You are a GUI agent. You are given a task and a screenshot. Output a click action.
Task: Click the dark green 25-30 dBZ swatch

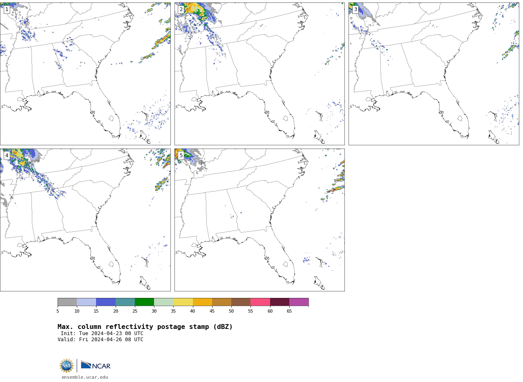(x=144, y=302)
